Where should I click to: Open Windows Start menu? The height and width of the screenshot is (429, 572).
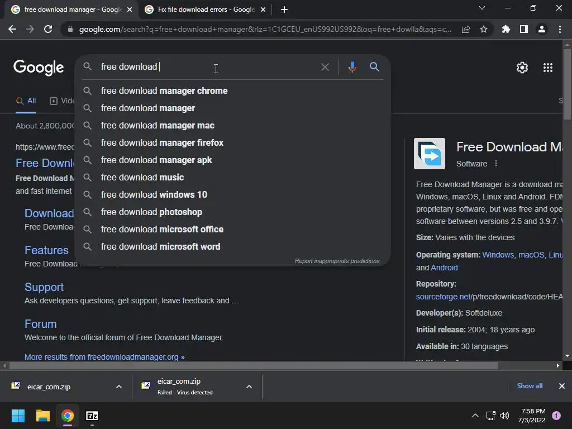(x=18, y=416)
